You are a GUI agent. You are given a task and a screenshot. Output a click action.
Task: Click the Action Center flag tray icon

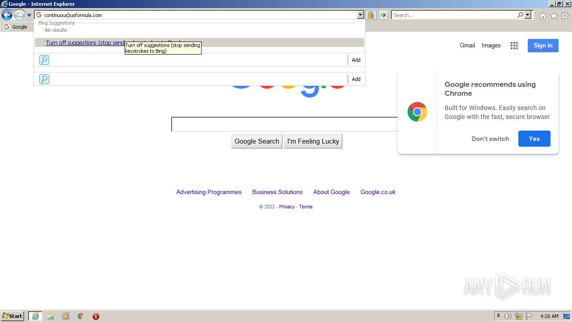(530, 316)
